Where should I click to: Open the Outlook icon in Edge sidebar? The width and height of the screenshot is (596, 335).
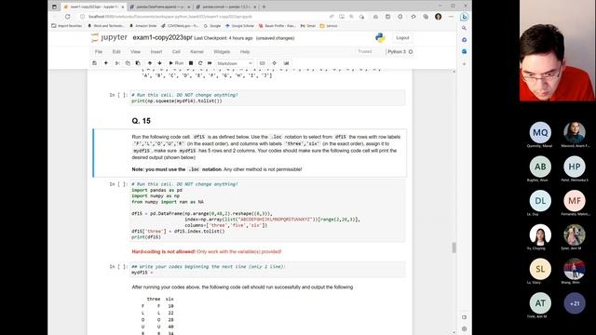coord(464,51)
